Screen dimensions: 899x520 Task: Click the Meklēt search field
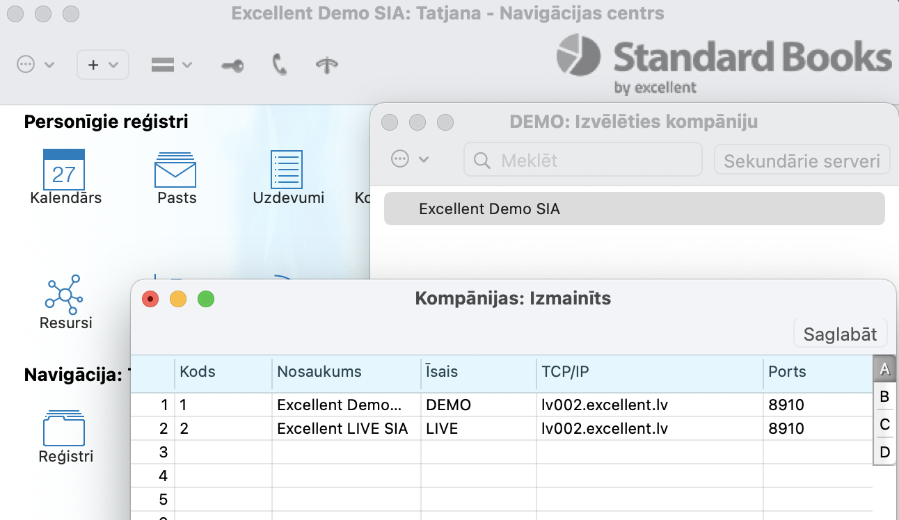[x=583, y=161]
